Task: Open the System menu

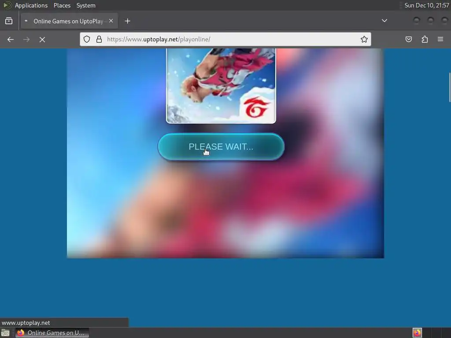Action: coord(86,5)
